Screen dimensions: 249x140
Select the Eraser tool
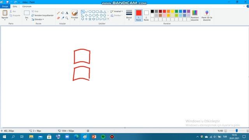pos(58,18)
